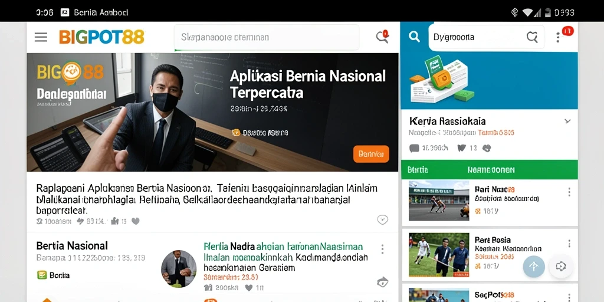This screenshot has height=302, width=604.
Task: Open the Raplapoeni Aplukanen article summary text
Action: [x=206, y=199]
